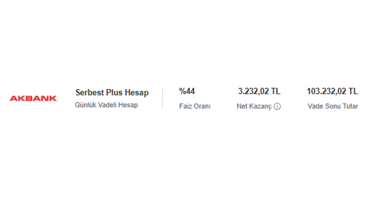
Task: Select the 3.232,02 TL net gain amount
Action: [259, 91]
